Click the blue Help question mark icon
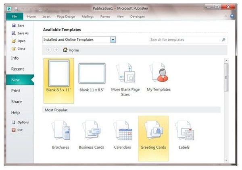The image size is (242, 170). (232, 16)
